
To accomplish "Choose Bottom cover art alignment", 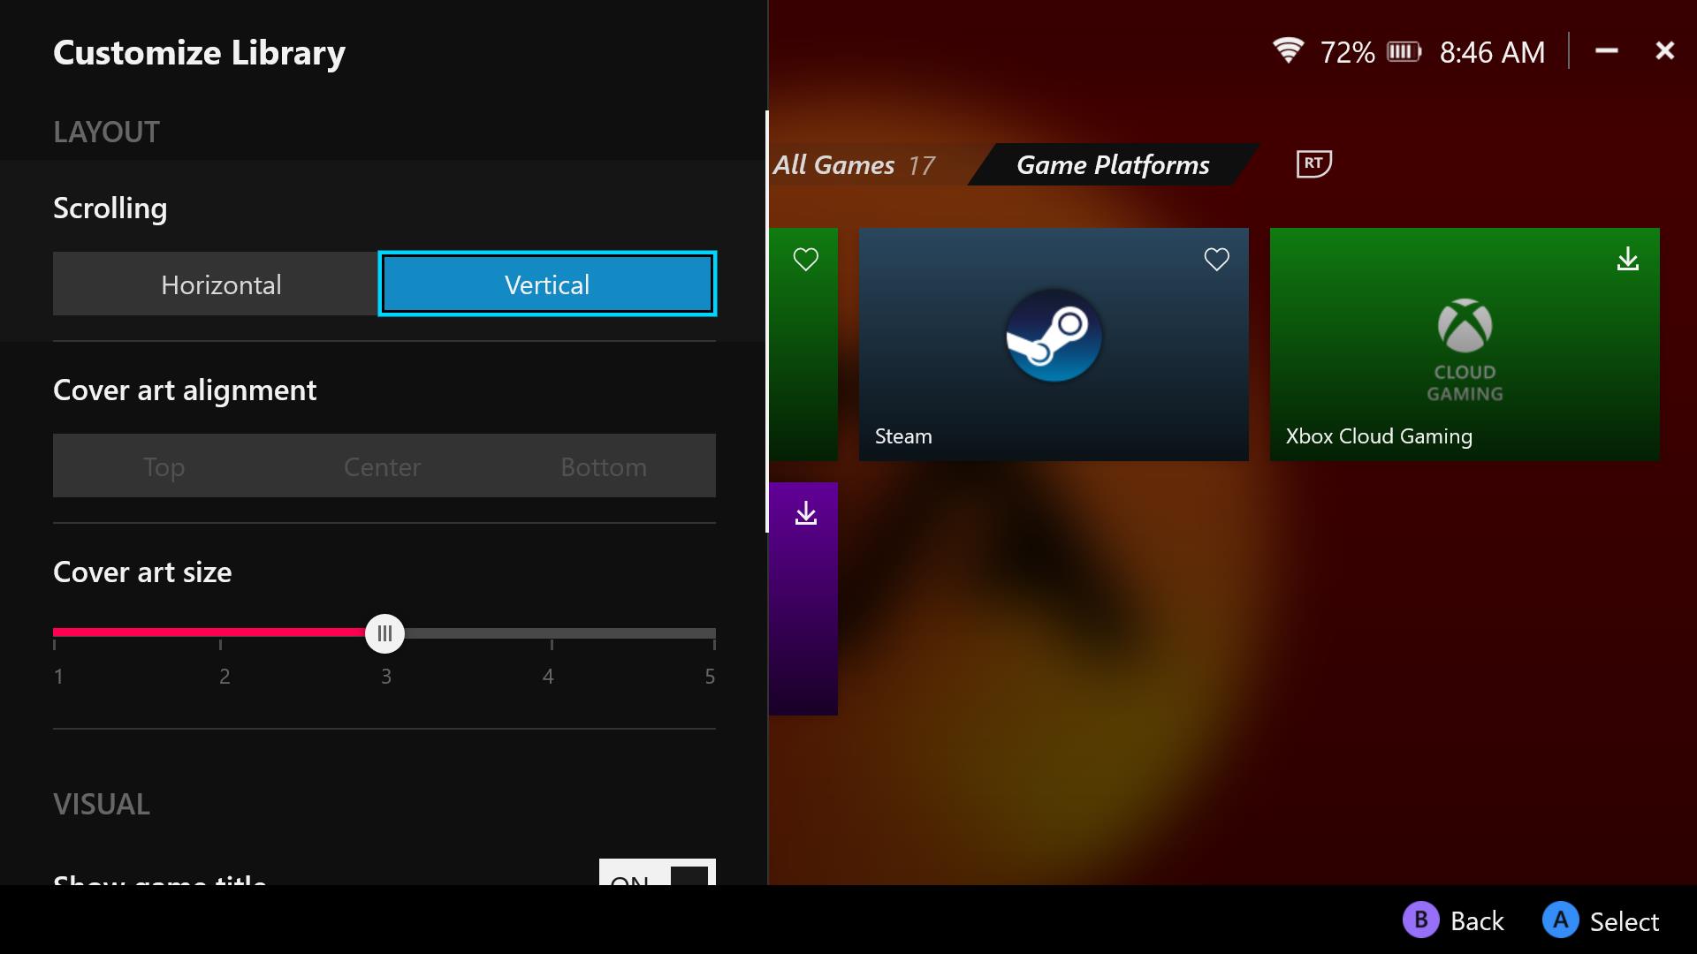I will click(x=604, y=466).
